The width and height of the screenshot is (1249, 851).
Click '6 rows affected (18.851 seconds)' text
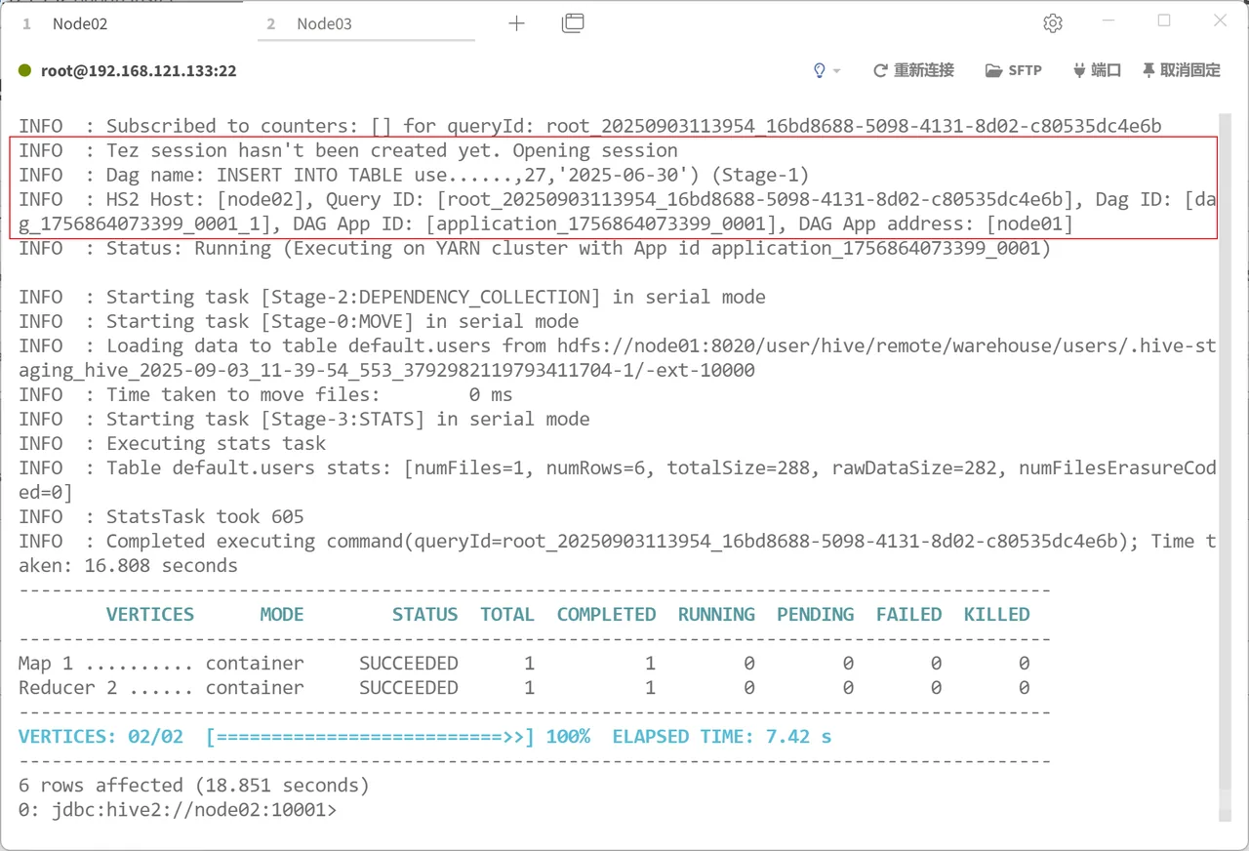coord(194,786)
